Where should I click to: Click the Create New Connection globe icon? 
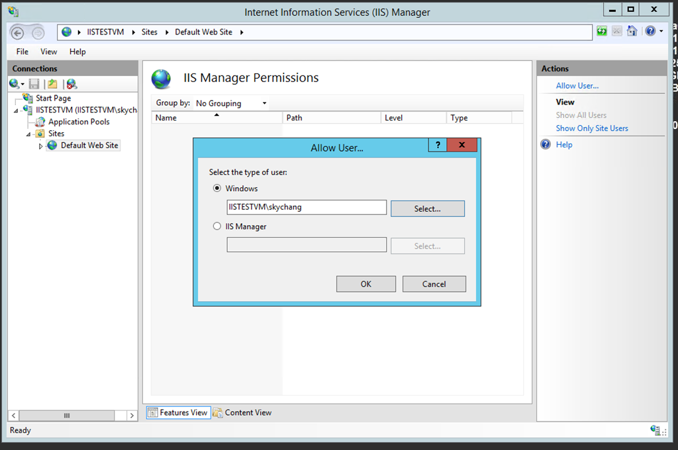click(x=15, y=84)
